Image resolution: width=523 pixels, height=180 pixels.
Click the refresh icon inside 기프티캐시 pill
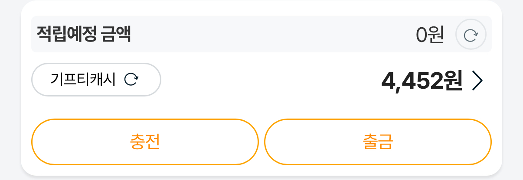[131, 79]
